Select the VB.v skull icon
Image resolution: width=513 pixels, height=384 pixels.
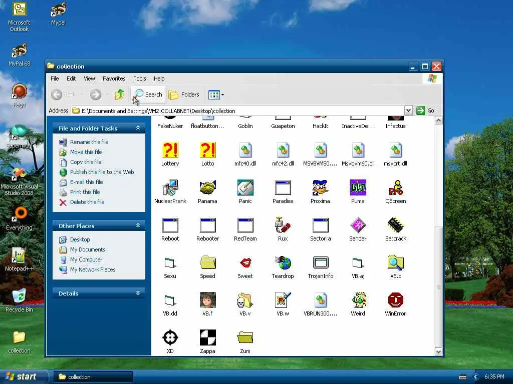pyautogui.click(x=245, y=300)
